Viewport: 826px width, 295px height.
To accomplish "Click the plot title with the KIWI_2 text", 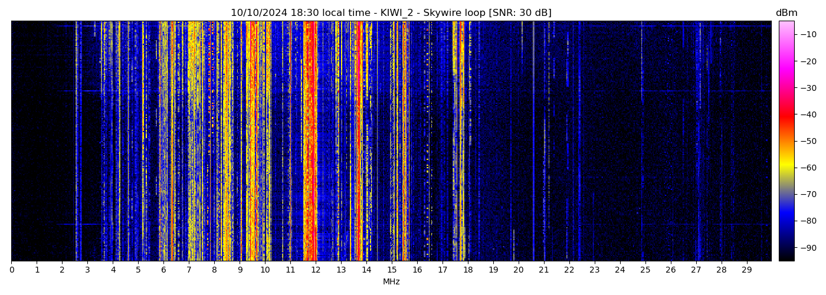I will (391, 13).
